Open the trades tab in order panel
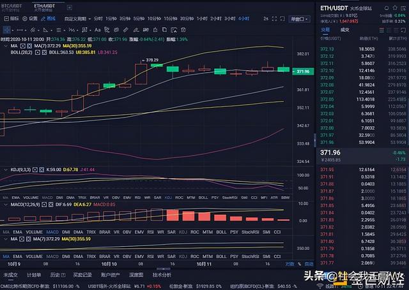The height and width of the screenshot is (290, 409). click(x=345, y=30)
